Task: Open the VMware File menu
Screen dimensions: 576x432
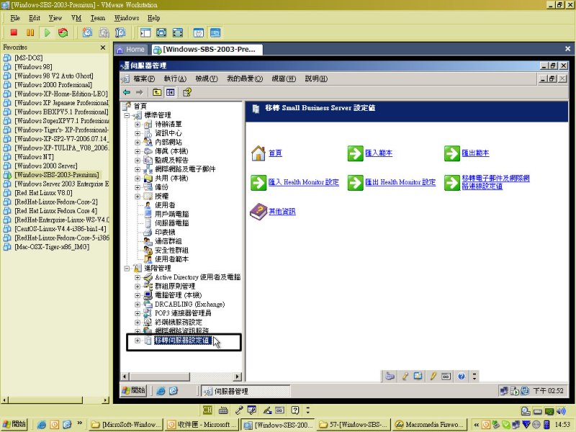Action: point(15,18)
